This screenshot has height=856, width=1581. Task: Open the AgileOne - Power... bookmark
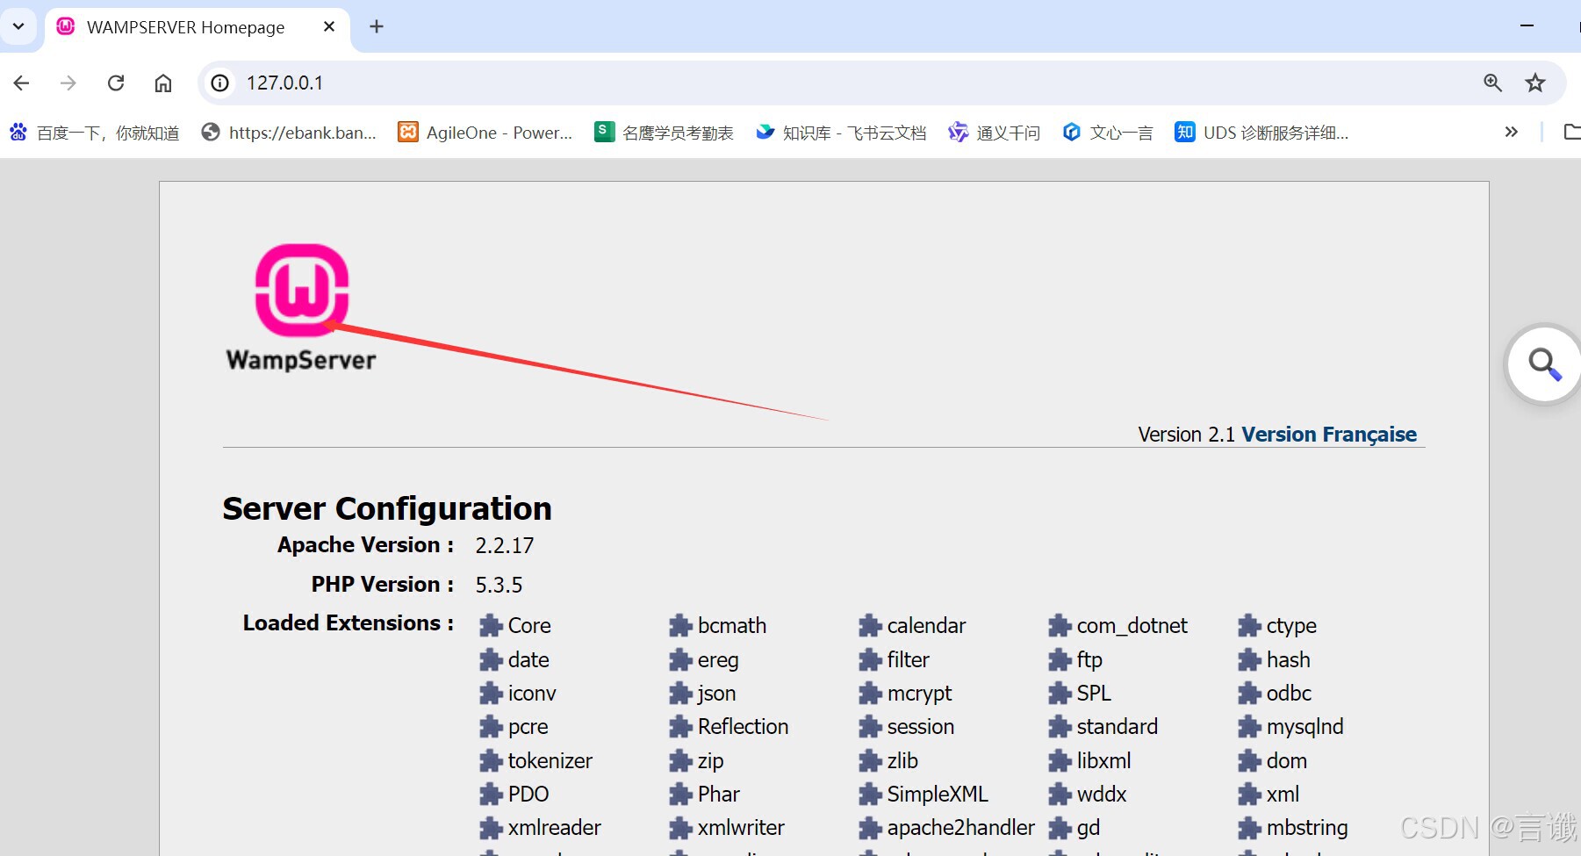coord(485,133)
